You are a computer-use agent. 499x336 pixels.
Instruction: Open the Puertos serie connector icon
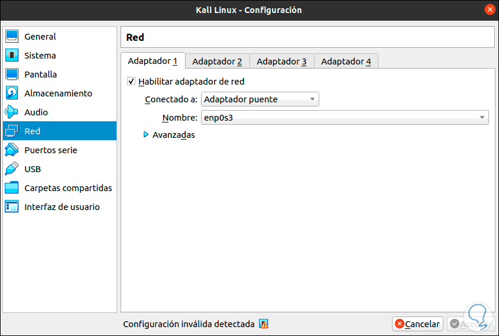click(x=12, y=150)
